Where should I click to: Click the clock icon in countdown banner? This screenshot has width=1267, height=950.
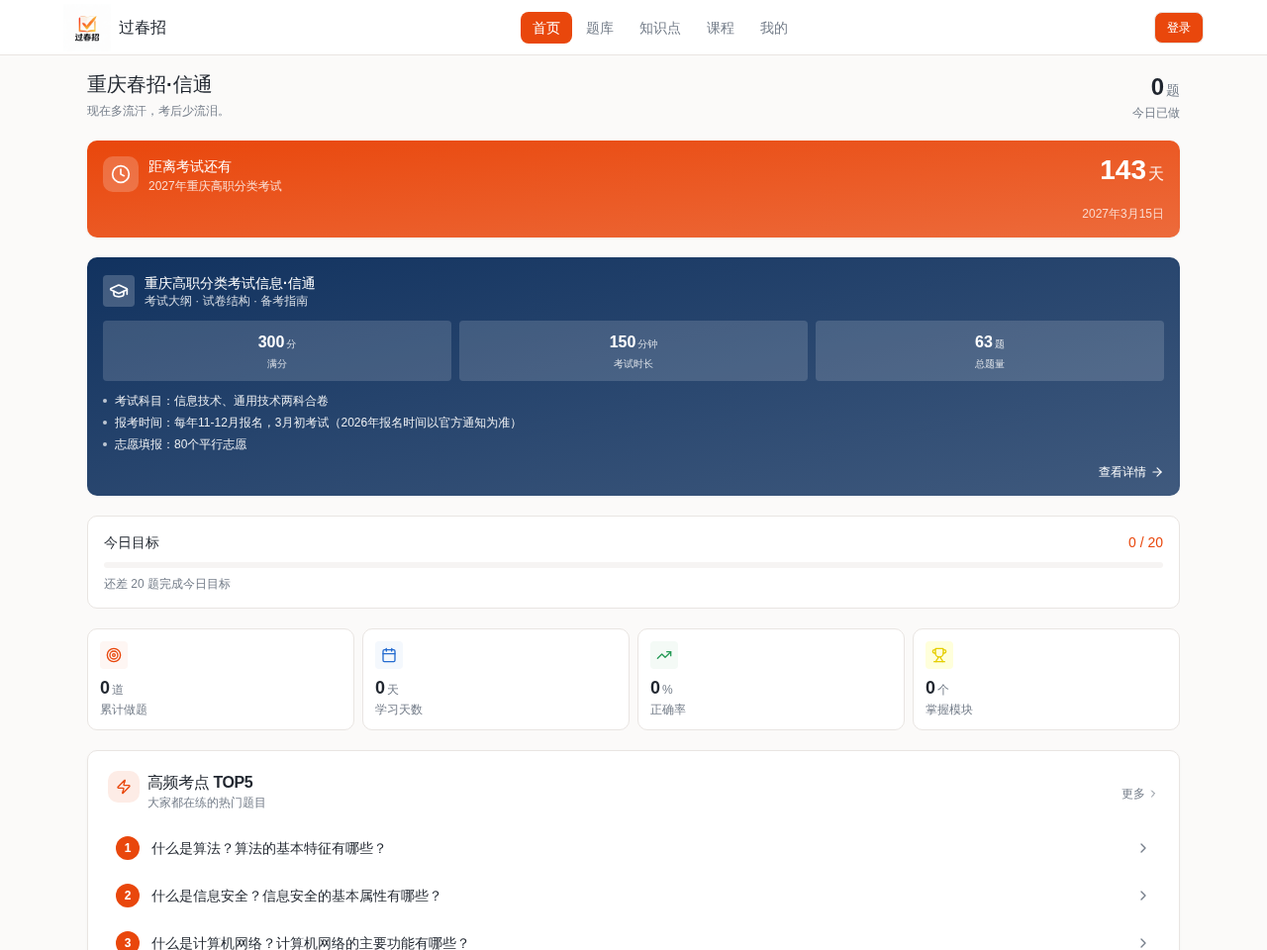click(121, 174)
